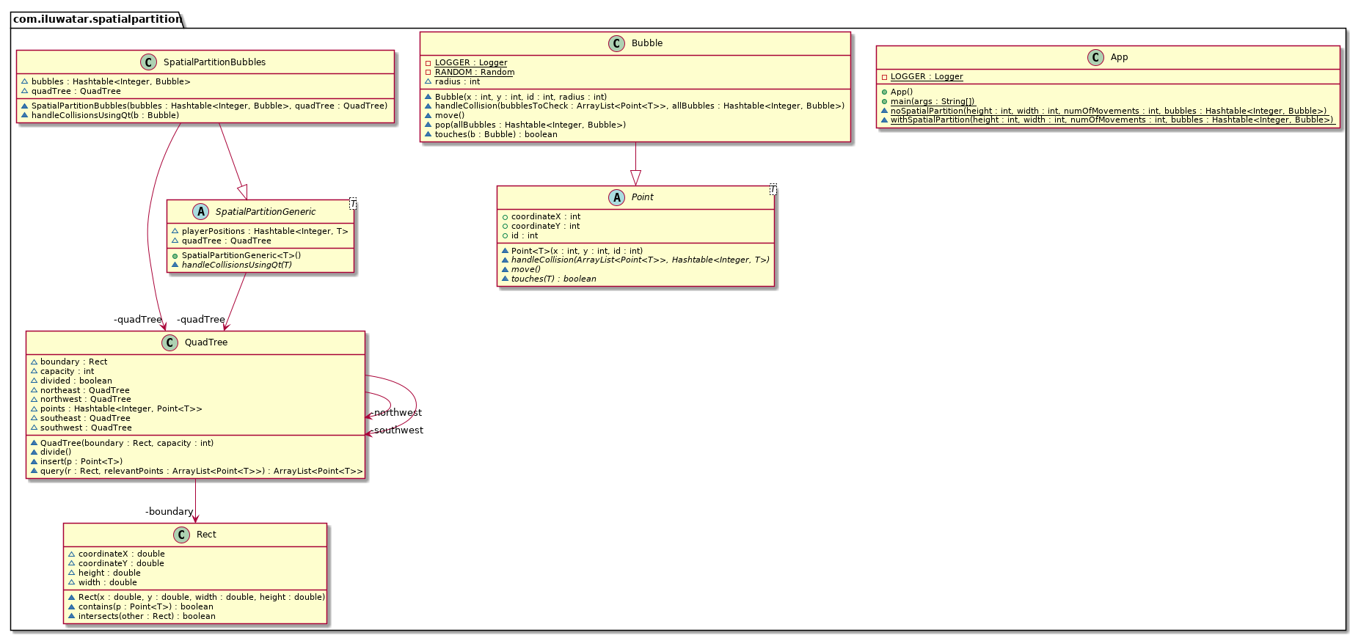Click the northwest self-reference label
The height and width of the screenshot is (638, 1361).
(396, 413)
